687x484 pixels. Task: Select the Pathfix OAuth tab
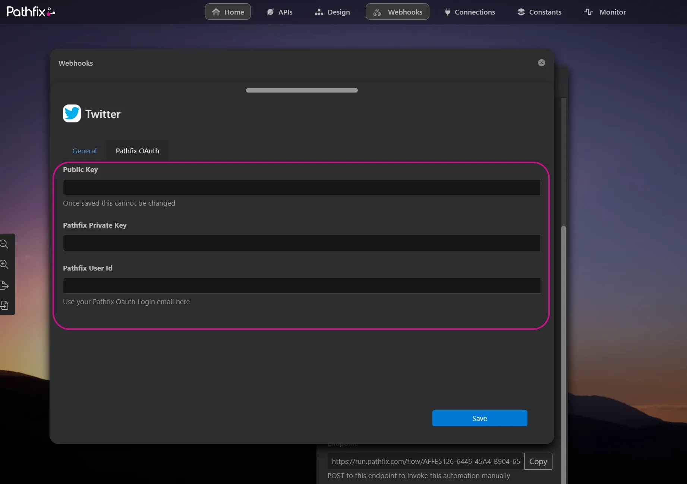[x=138, y=151]
